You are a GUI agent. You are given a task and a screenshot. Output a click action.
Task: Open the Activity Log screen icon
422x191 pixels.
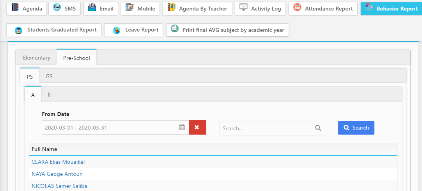243,7
